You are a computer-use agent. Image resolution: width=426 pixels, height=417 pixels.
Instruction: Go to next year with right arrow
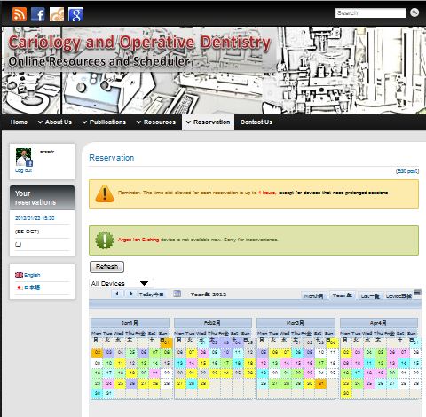pyautogui.click(x=131, y=294)
